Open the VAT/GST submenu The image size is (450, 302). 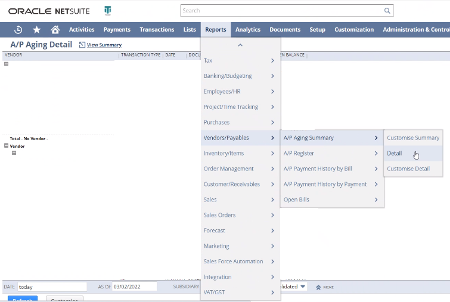point(240,292)
